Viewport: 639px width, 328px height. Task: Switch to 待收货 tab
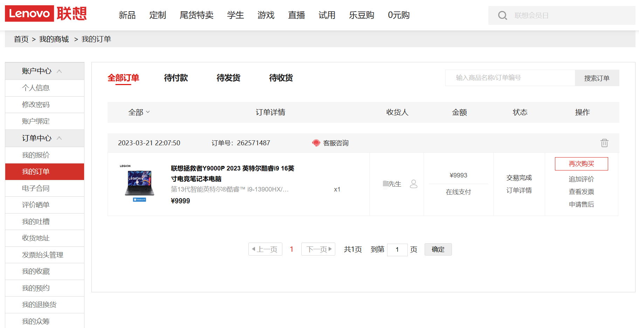(x=281, y=78)
